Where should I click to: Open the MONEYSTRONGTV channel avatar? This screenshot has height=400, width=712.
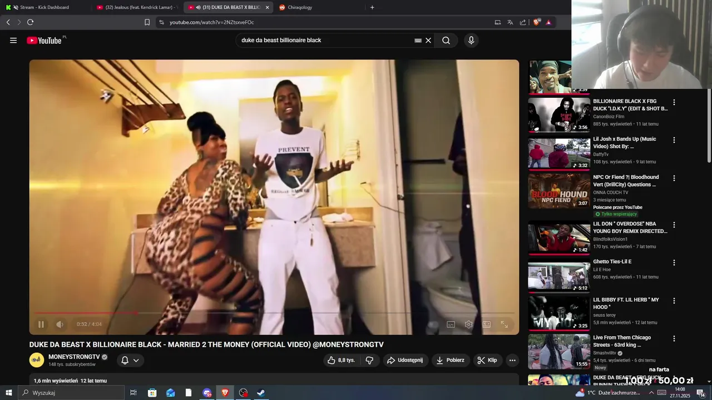click(x=37, y=360)
